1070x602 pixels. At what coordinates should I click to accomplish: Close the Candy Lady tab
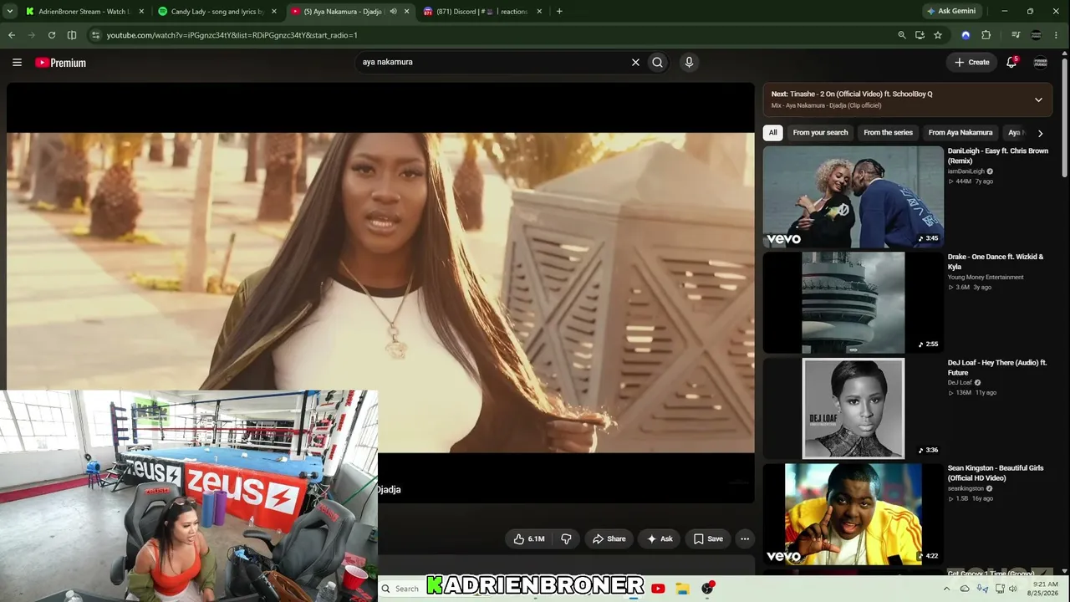click(273, 12)
